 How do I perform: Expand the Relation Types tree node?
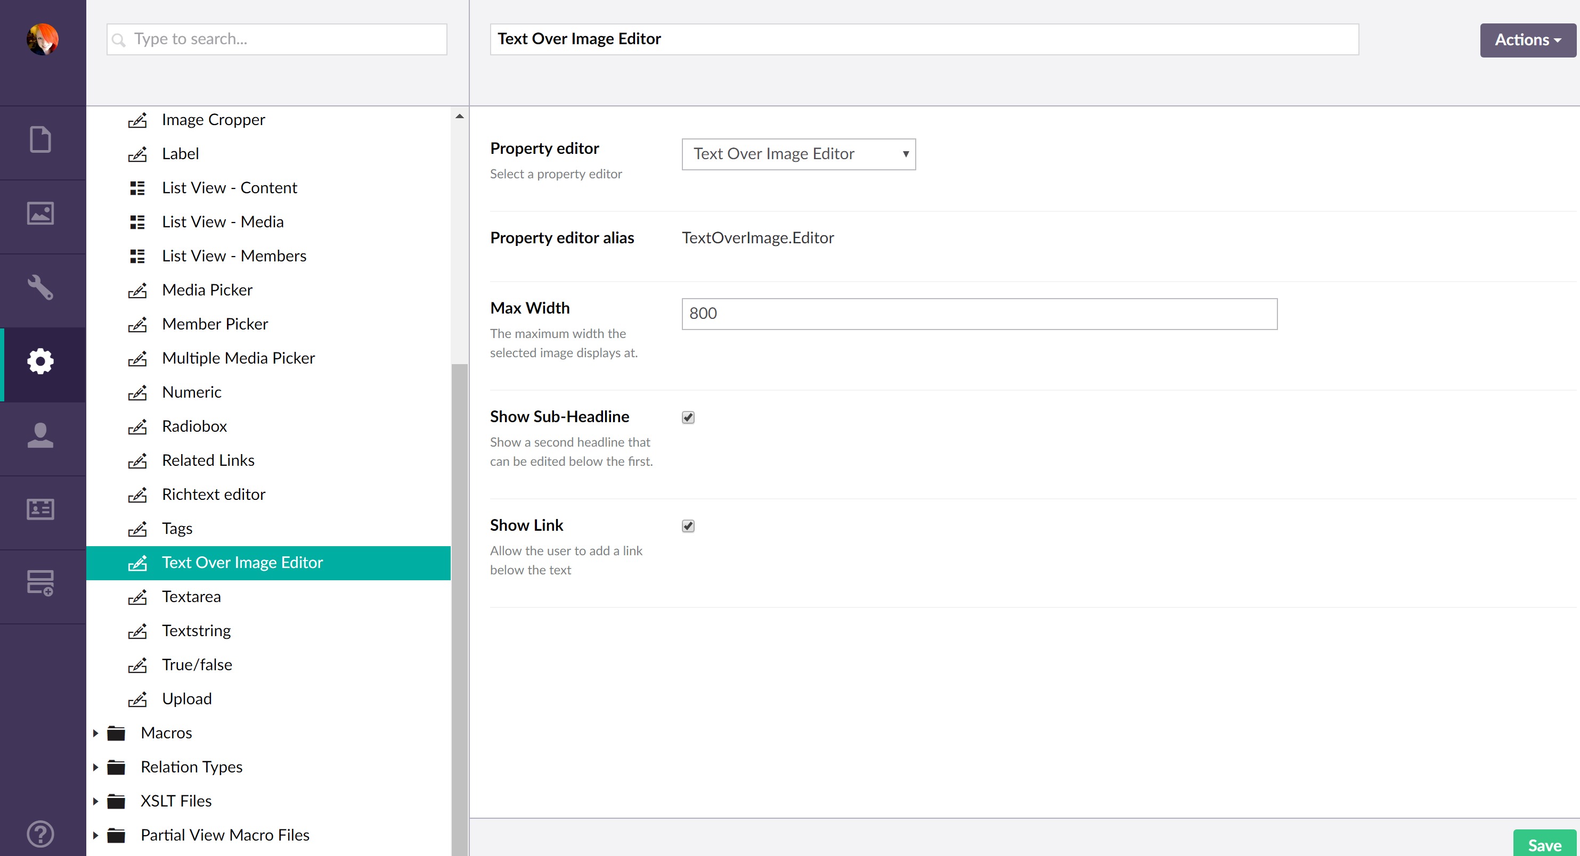tap(96, 767)
